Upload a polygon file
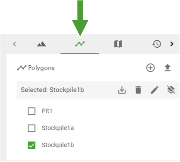 click(168, 68)
